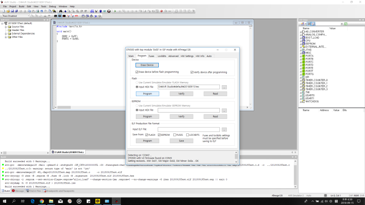The image size is (365, 205).
Task: Click the STK500 log scroll-down arrow
Action: (x=236, y=162)
